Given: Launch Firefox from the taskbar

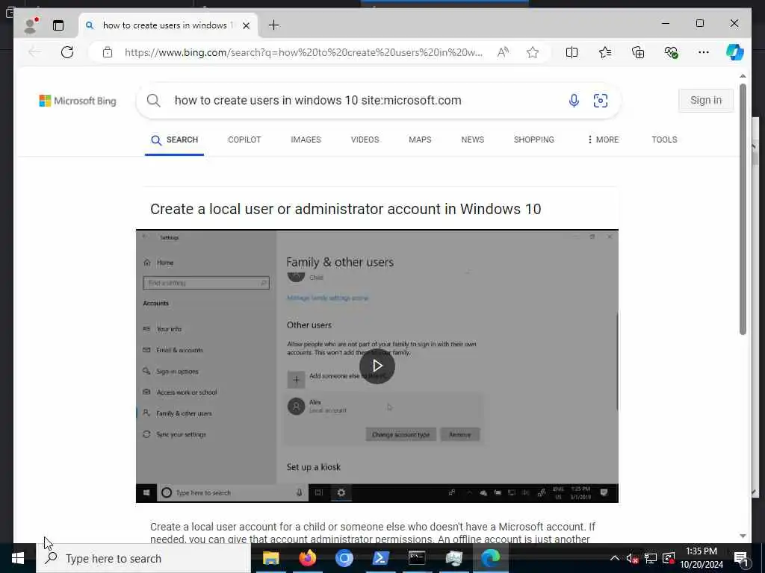Looking at the screenshot, I should coord(307,558).
